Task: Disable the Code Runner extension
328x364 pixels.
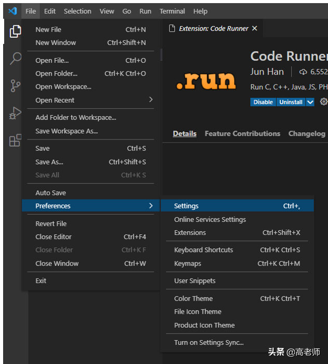Action: click(263, 102)
